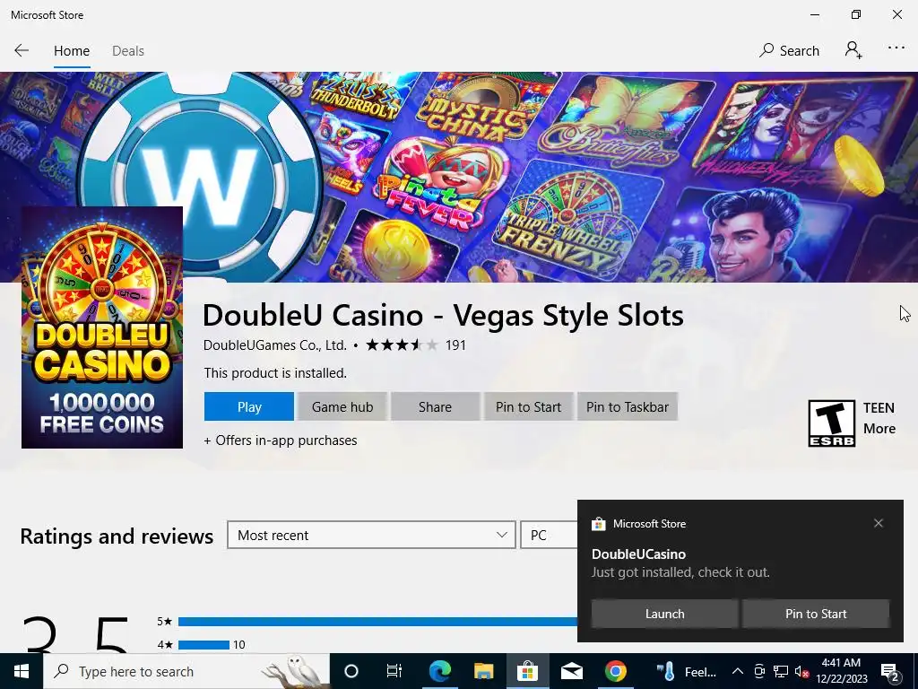Click the 4-star rating bar
Image resolution: width=918 pixels, height=689 pixels.
[204, 644]
